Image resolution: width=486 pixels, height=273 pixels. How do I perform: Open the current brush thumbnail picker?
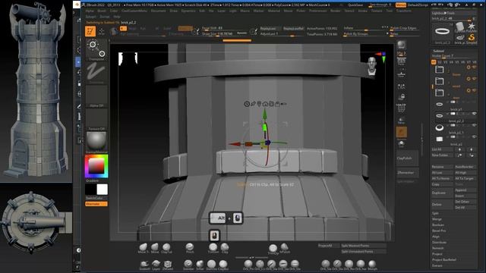(96, 49)
